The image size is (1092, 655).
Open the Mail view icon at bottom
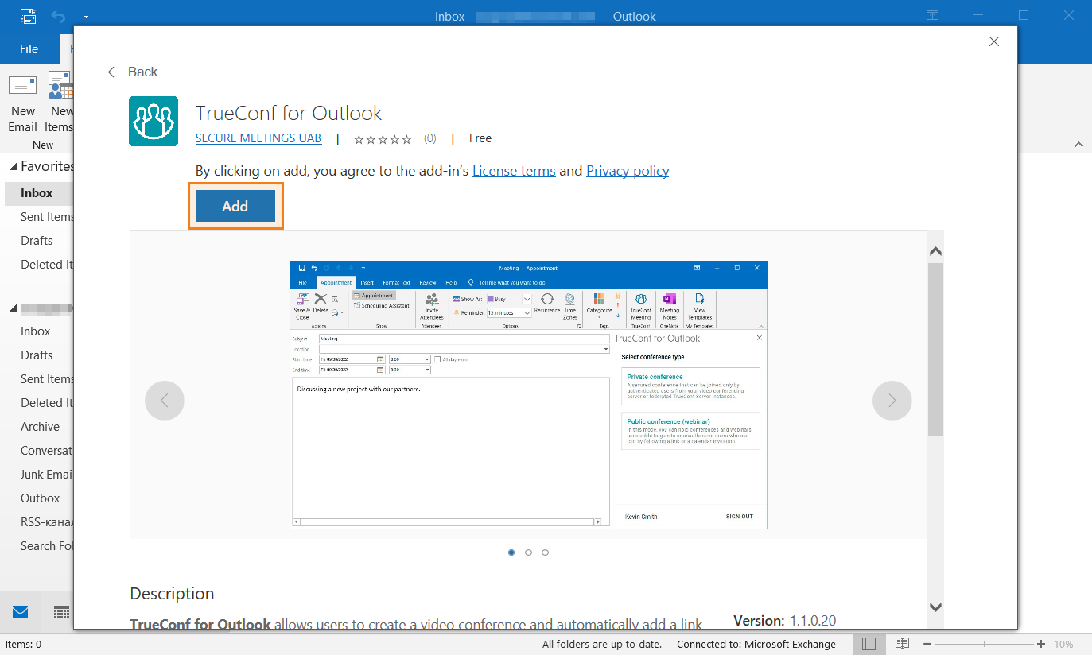pyautogui.click(x=20, y=611)
